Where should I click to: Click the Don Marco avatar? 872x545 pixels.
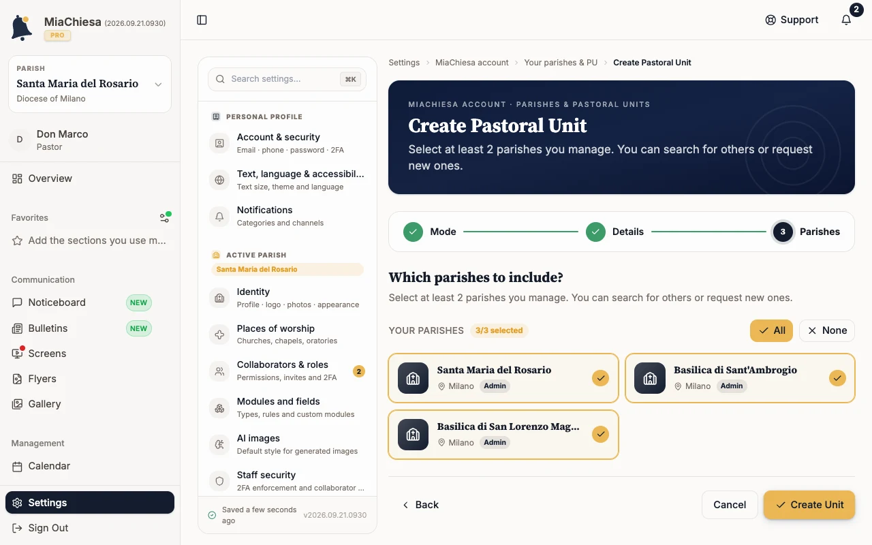pos(19,140)
